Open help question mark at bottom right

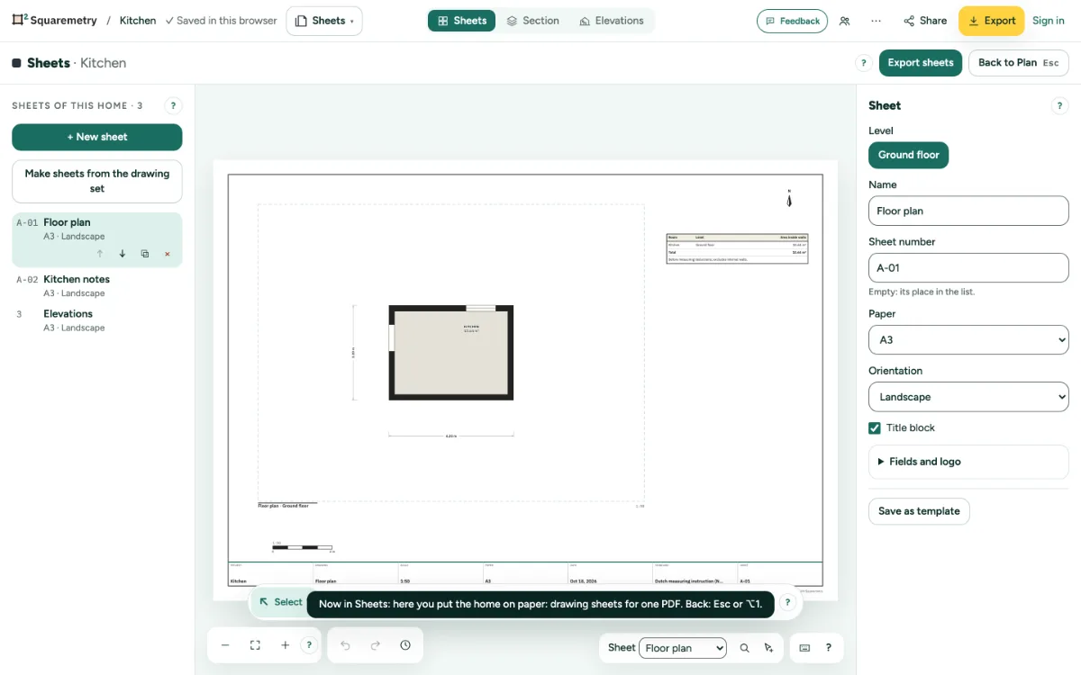tap(829, 648)
